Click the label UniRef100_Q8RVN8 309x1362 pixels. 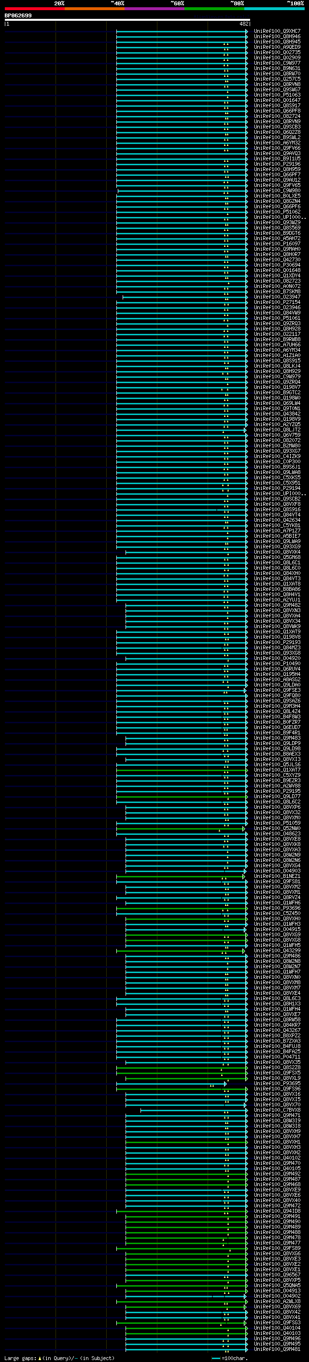tap(277, 85)
